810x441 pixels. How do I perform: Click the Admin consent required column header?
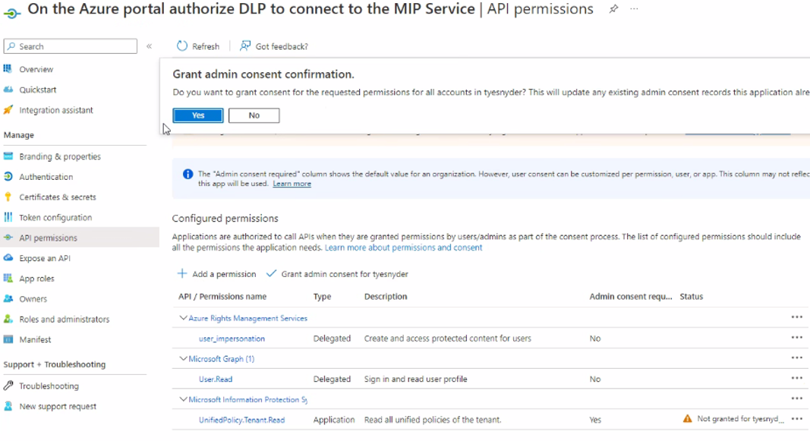tap(631, 297)
